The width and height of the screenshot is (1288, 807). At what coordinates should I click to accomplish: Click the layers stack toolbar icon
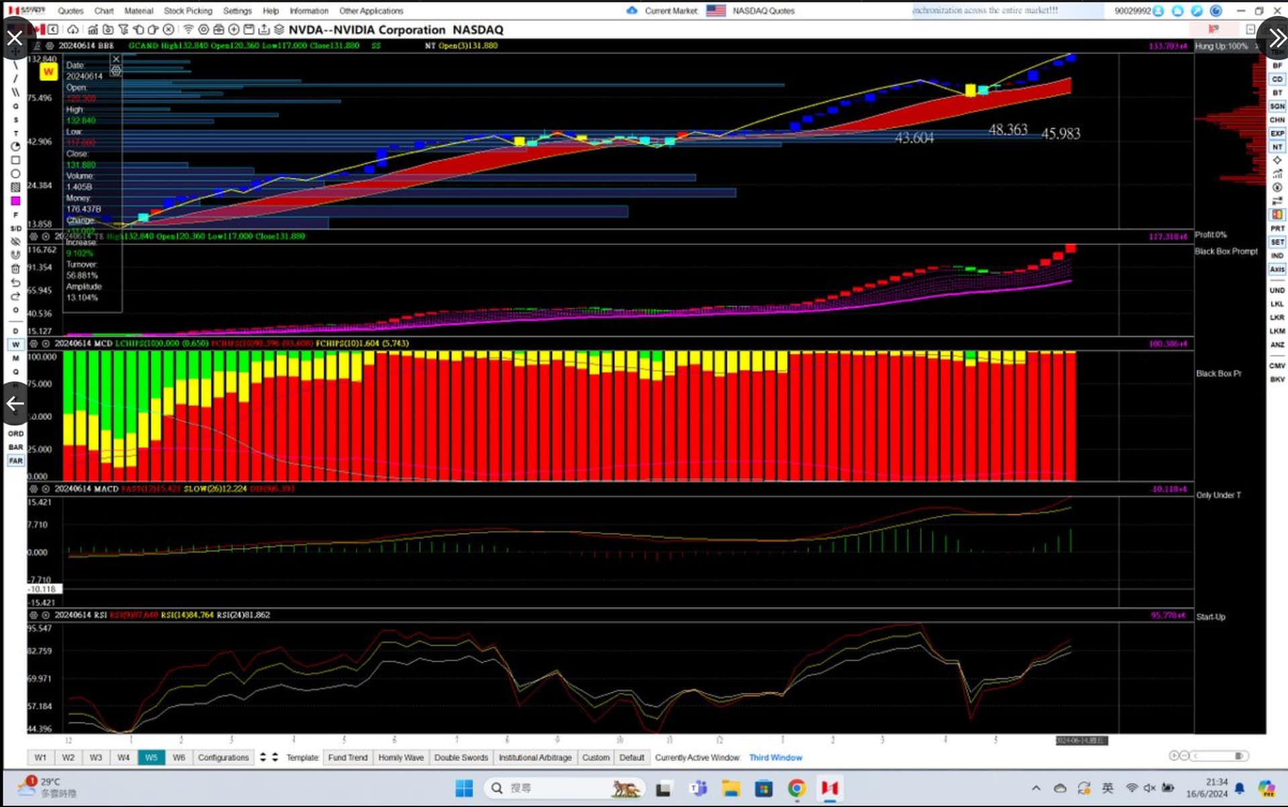coord(279,30)
